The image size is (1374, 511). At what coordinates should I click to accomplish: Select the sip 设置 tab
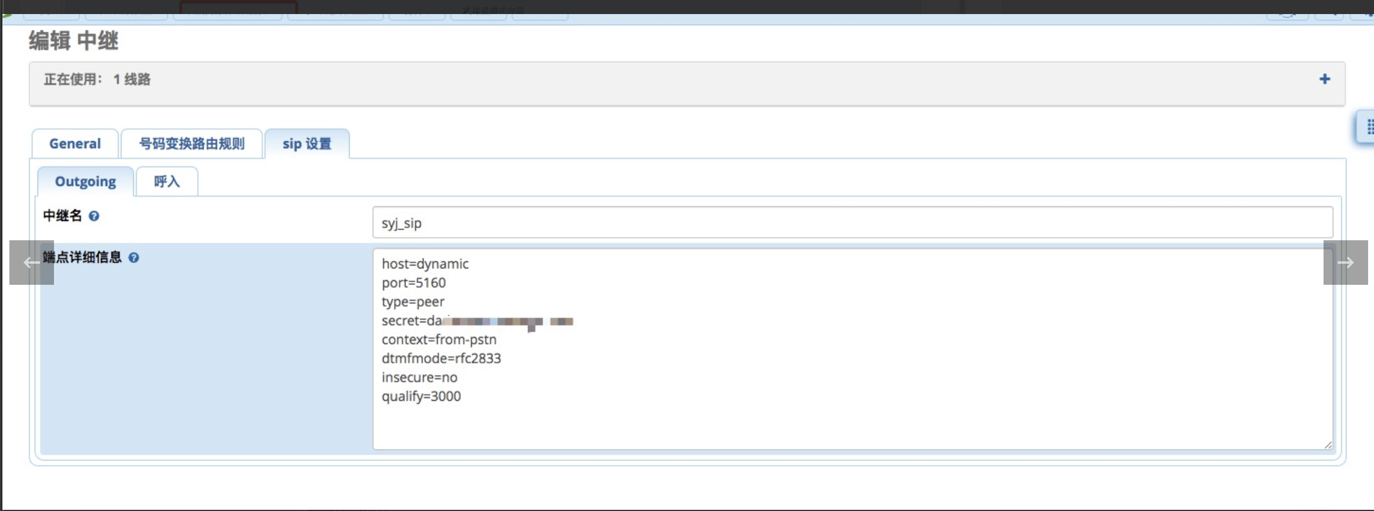tap(307, 144)
